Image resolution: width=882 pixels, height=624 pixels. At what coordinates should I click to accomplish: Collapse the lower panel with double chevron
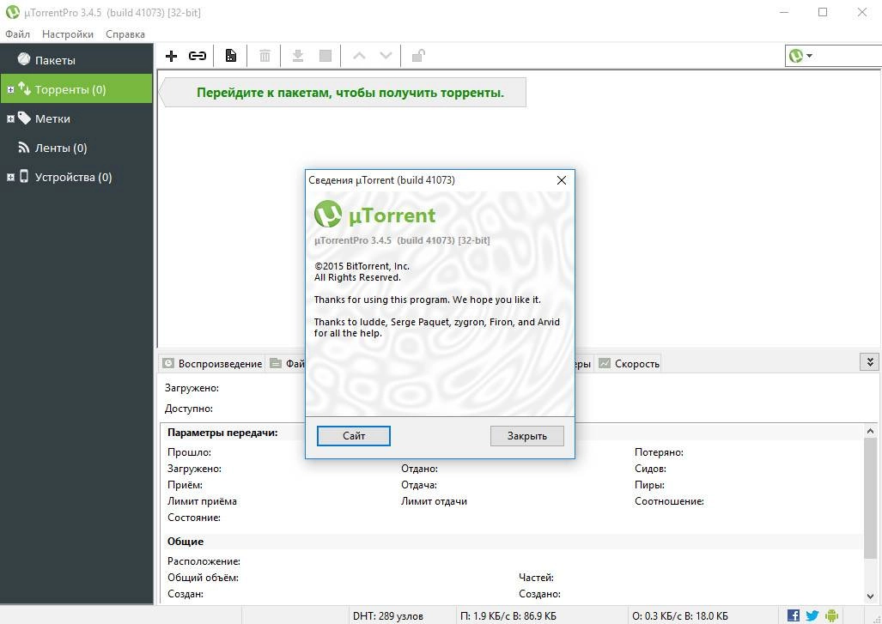870,361
